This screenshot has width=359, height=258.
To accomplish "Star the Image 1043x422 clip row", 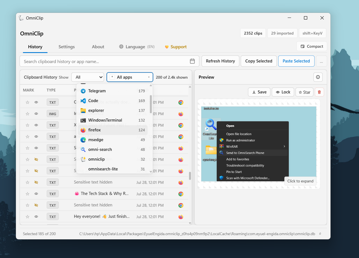I will 27,114.
